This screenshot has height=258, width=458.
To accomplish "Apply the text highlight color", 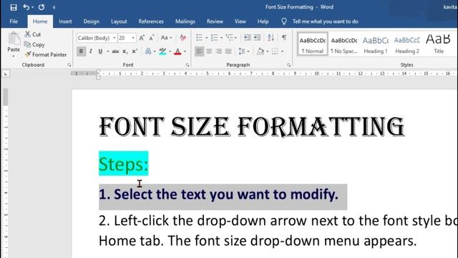I will [162, 52].
